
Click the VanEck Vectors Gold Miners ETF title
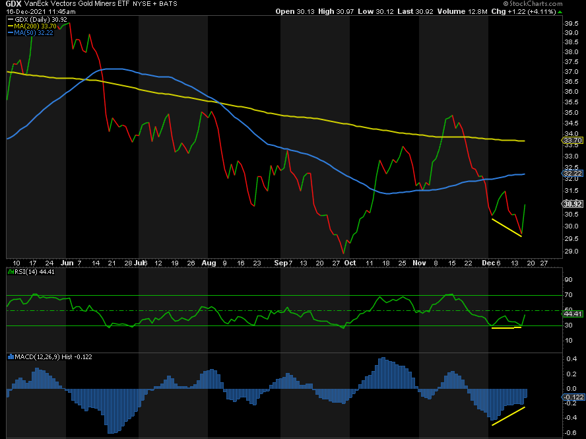click(x=77, y=4)
